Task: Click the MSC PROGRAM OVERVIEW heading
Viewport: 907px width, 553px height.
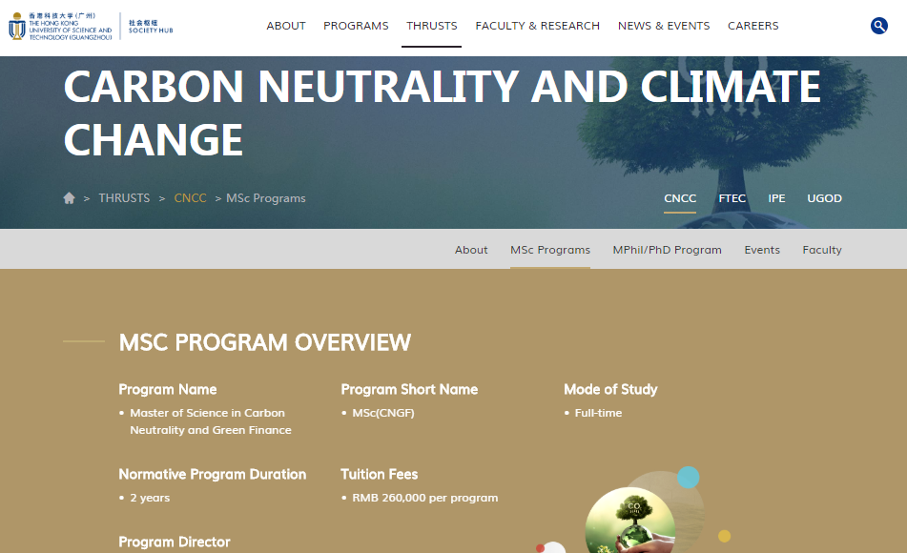Action: coord(265,342)
